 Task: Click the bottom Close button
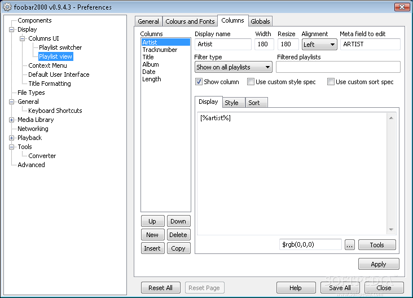pyautogui.click(x=384, y=288)
